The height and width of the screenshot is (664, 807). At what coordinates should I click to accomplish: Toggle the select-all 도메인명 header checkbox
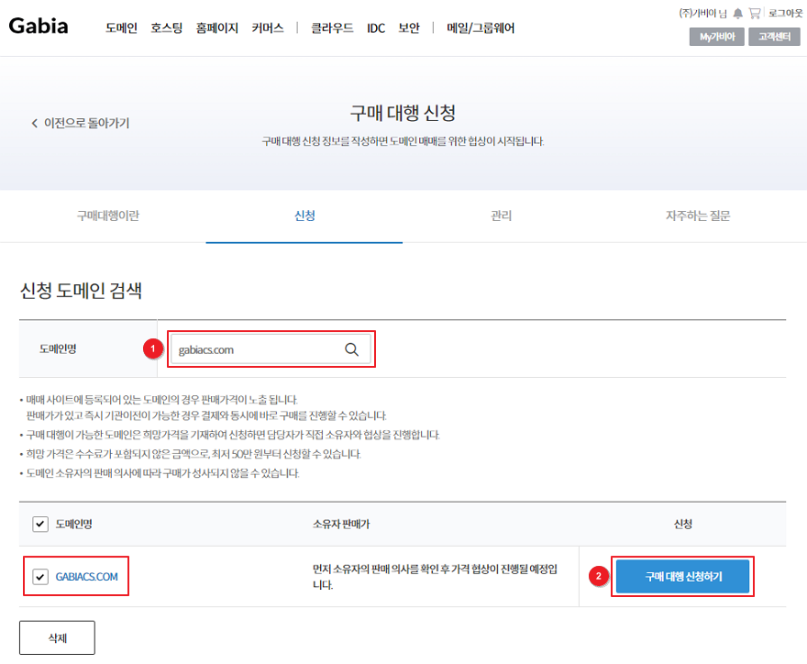click(x=40, y=524)
